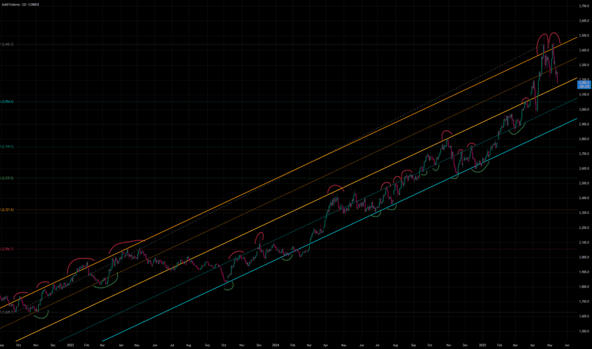Click the 2,500.0 price axis label

point(584,183)
